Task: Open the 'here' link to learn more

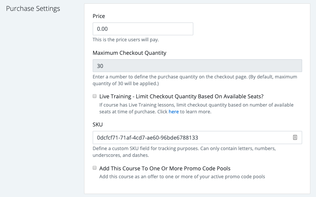Action: 173,111
